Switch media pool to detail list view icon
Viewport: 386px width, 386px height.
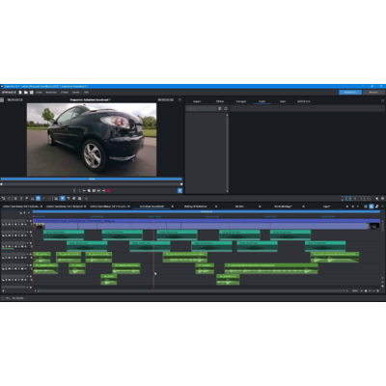click(x=220, y=109)
